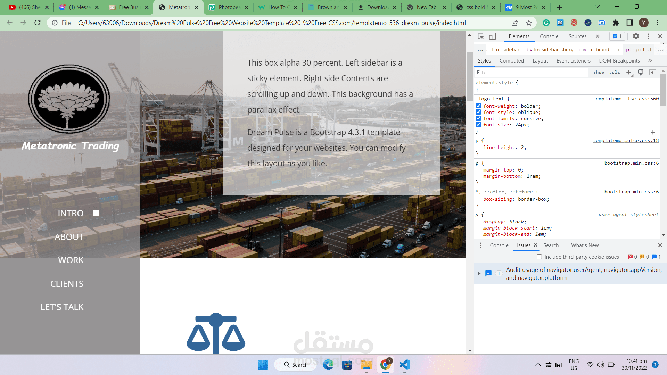
Task: Disable the font-style oblique property
Action: click(478, 112)
